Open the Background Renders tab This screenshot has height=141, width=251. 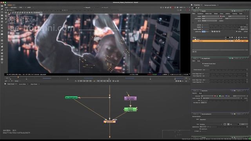tap(210, 5)
